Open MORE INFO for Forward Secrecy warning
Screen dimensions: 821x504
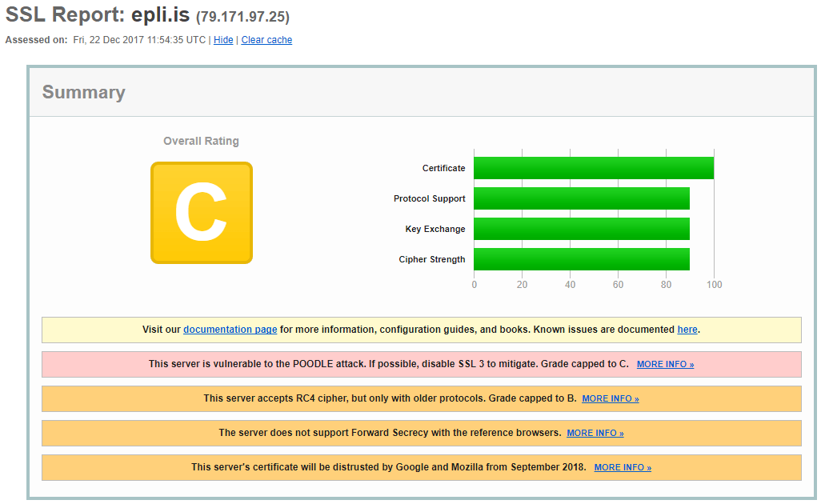(595, 434)
